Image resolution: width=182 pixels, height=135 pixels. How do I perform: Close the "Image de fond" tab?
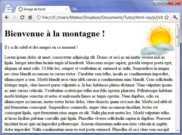click(66, 9)
